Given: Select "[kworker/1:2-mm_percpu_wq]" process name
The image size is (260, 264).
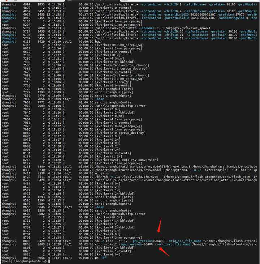Looking at the screenshot, I should coord(118,48).
